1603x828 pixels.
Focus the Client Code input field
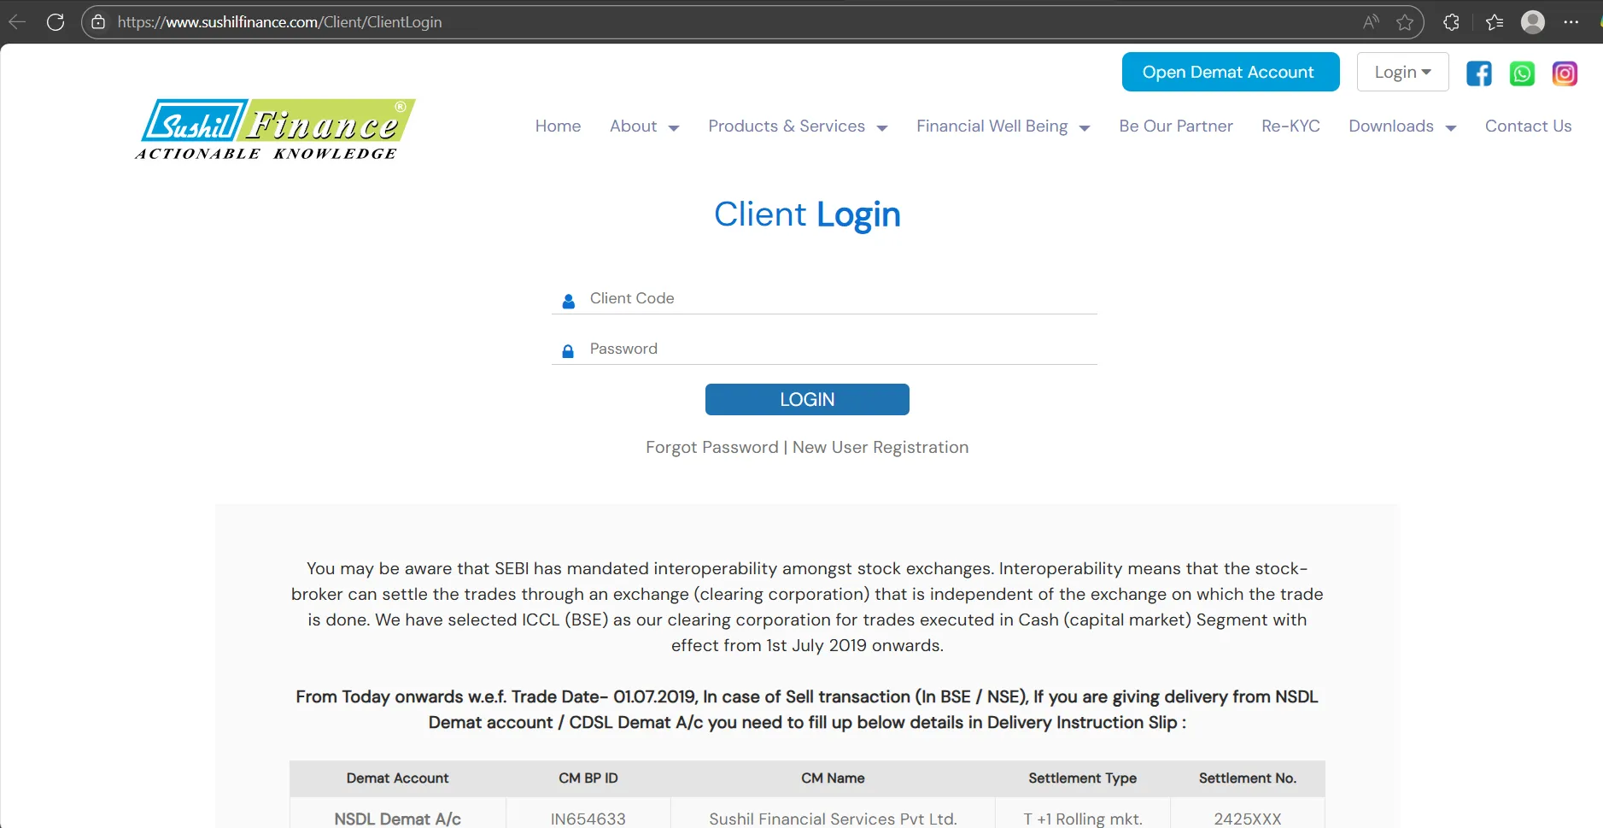coord(824,298)
